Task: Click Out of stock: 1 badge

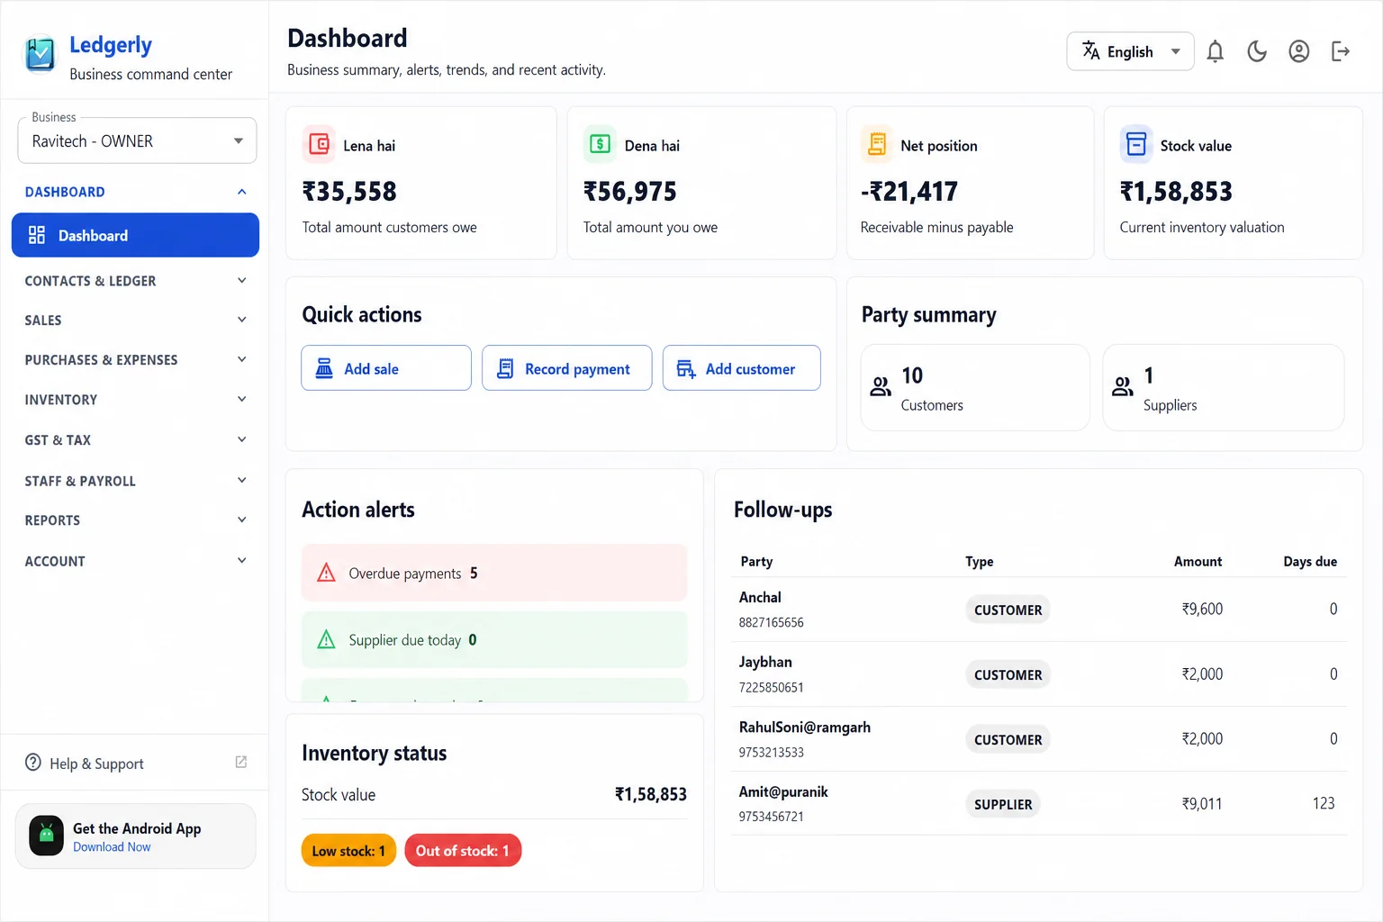Action: [x=463, y=850]
